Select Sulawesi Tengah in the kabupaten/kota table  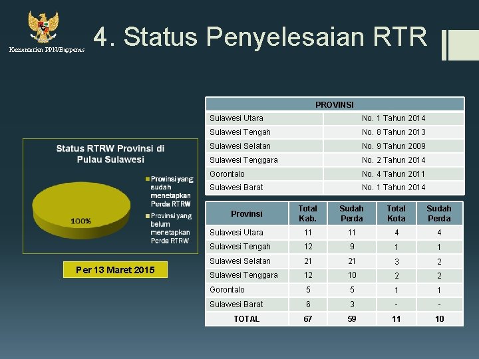[239, 247]
